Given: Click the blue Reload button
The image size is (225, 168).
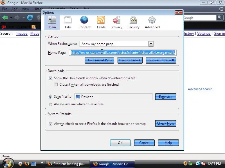Looking at the screenshot, I should pos(30,18).
